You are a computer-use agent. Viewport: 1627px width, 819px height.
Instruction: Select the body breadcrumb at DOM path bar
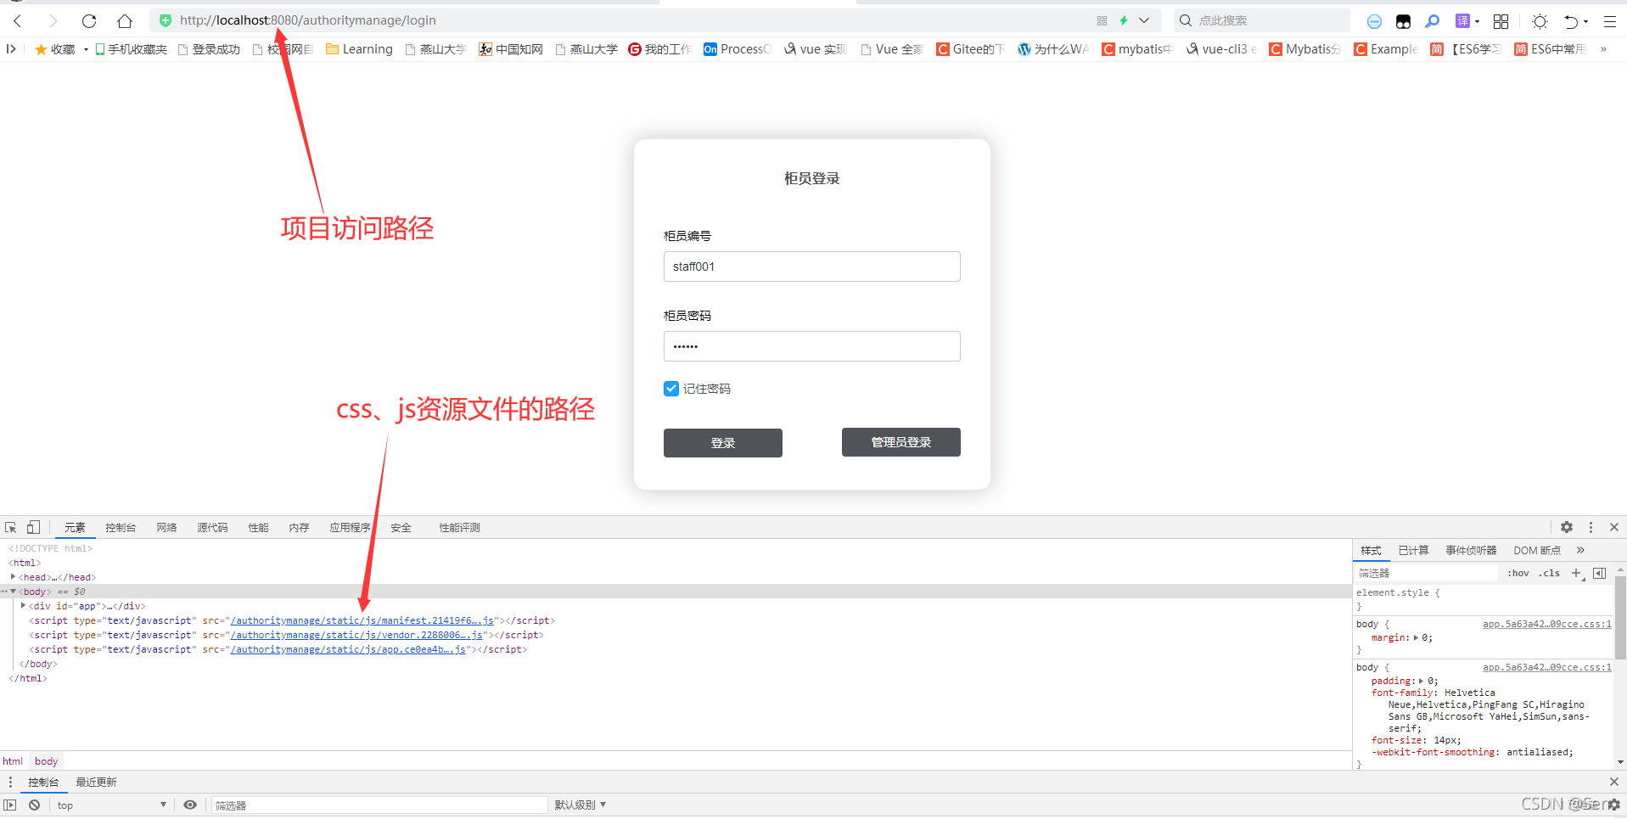(47, 761)
